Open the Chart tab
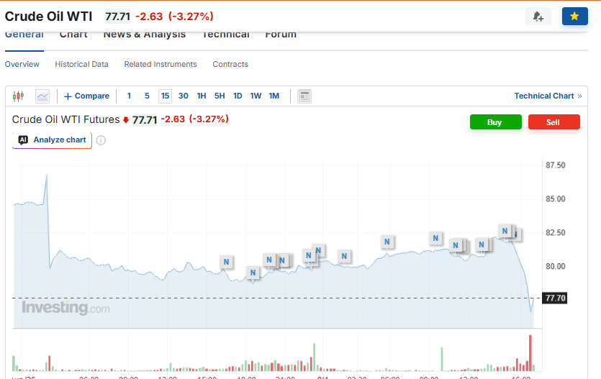 [x=73, y=35]
